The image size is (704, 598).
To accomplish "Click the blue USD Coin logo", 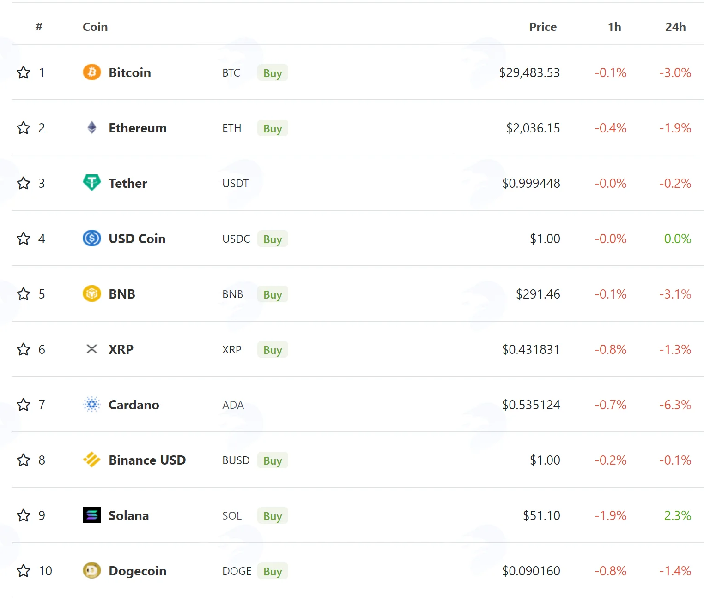I will pos(92,238).
